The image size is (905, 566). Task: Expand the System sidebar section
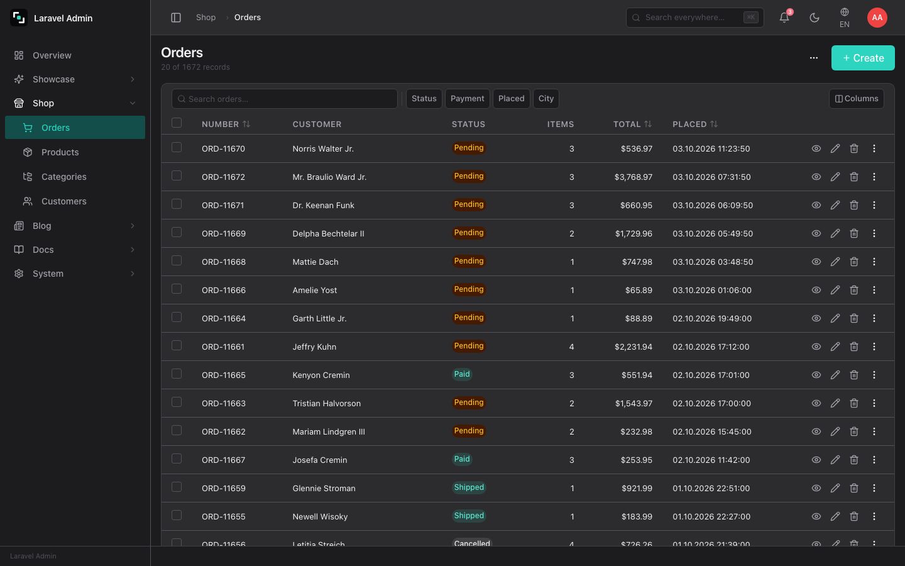(75, 274)
